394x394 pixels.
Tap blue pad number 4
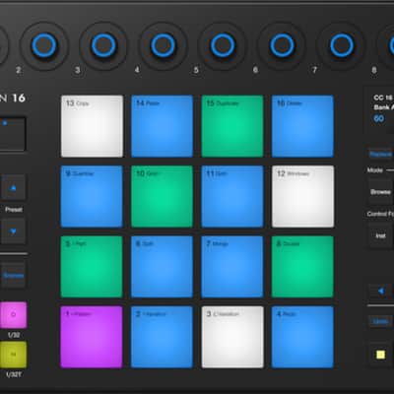point(302,337)
